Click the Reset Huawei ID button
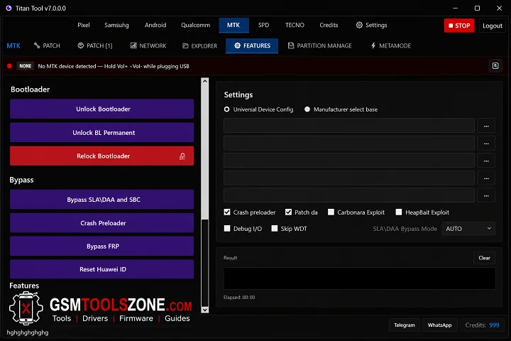 pyautogui.click(x=101, y=269)
